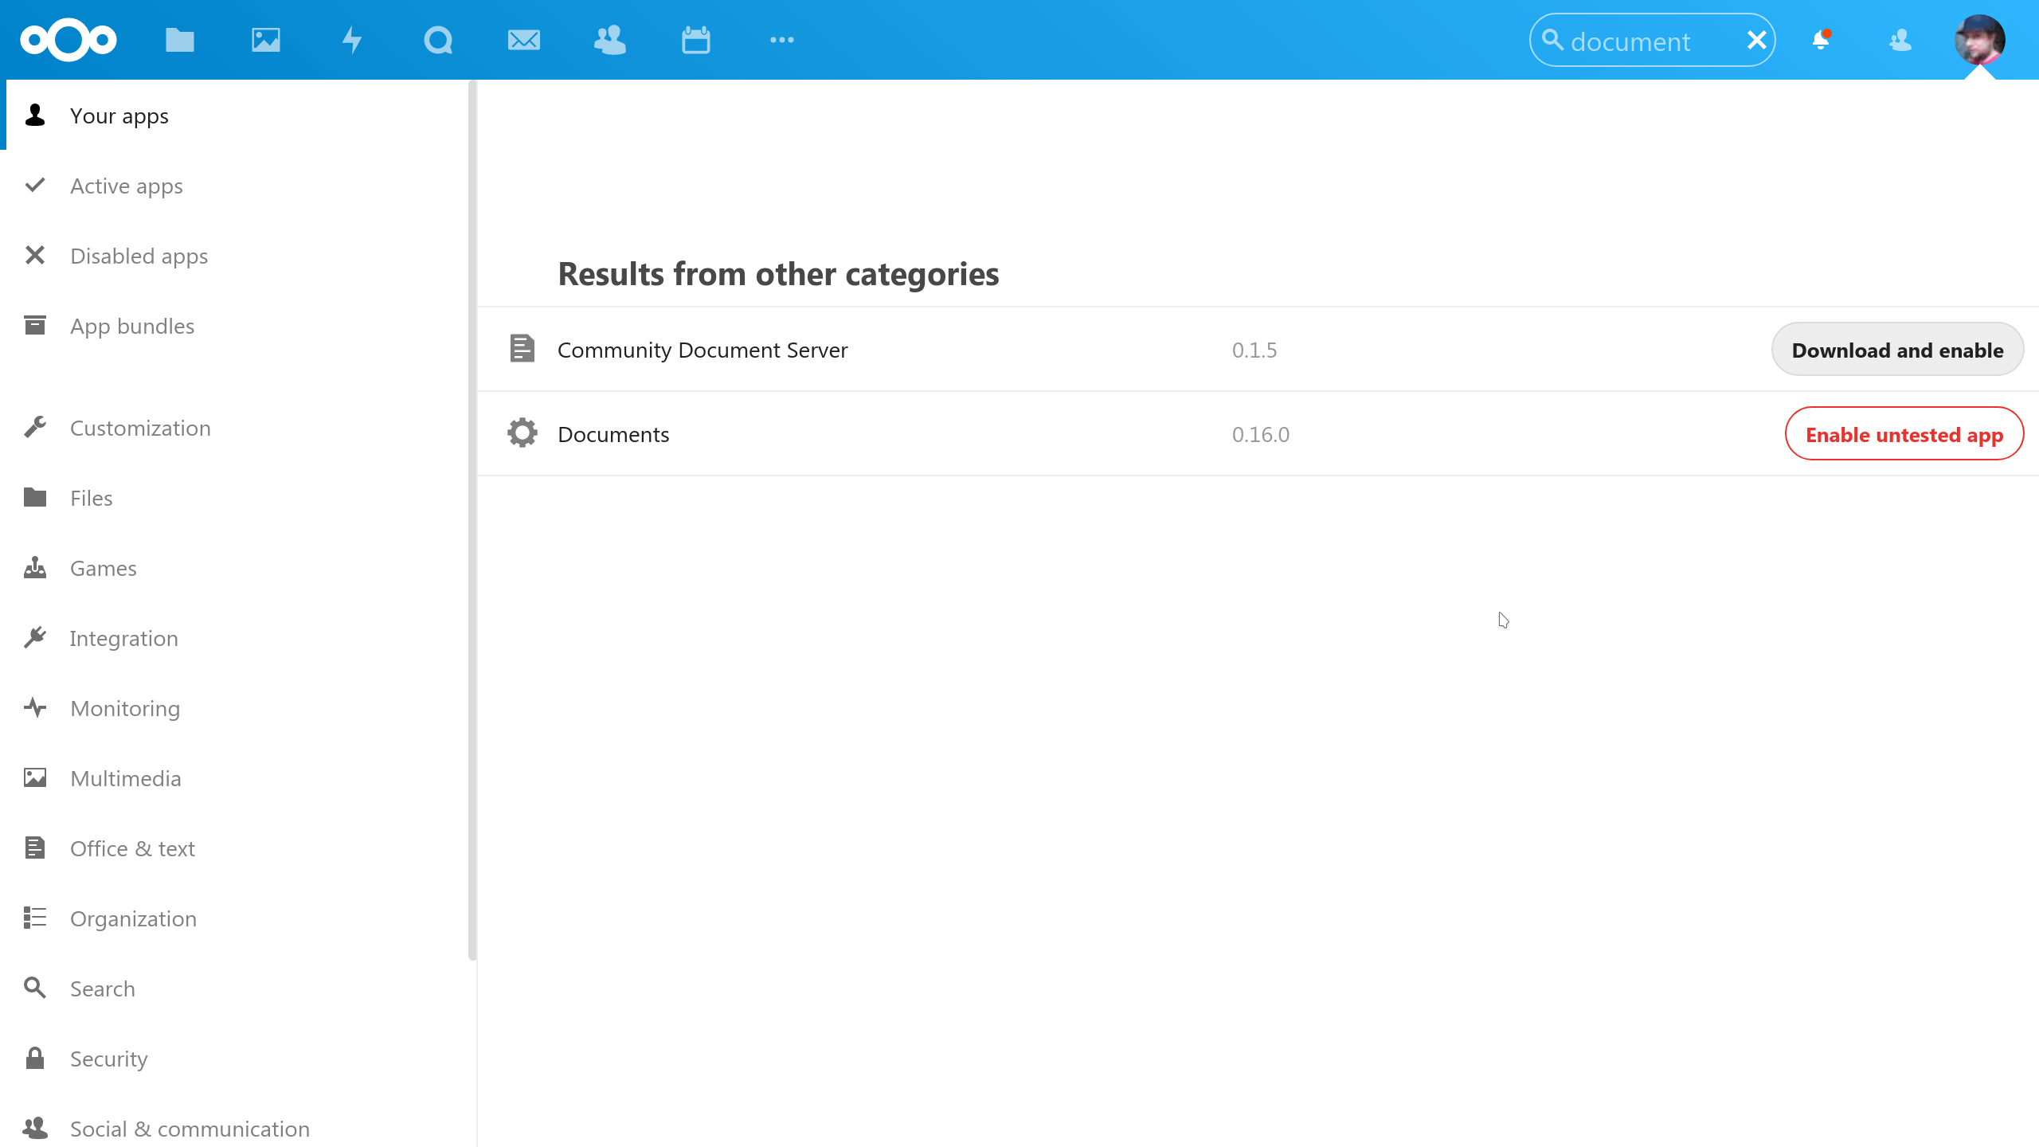Click the Security padlock icon
Viewport: 2039px width, 1147px height.
tap(35, 1058)
